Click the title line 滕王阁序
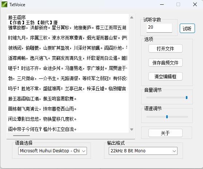This screenshot has height=169, width=203. (x=17, y=17)
